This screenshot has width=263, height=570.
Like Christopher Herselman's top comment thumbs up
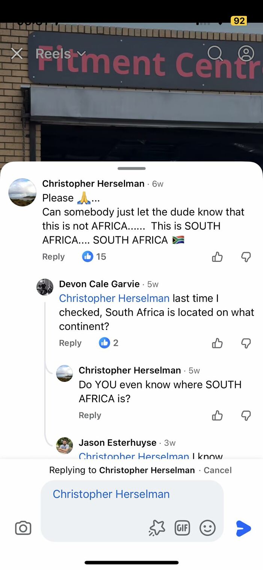(x=217, y=257)
